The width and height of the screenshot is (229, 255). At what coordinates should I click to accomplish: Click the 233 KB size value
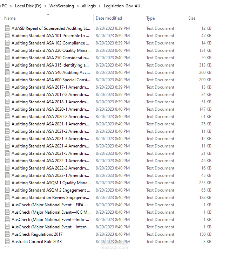205,183
